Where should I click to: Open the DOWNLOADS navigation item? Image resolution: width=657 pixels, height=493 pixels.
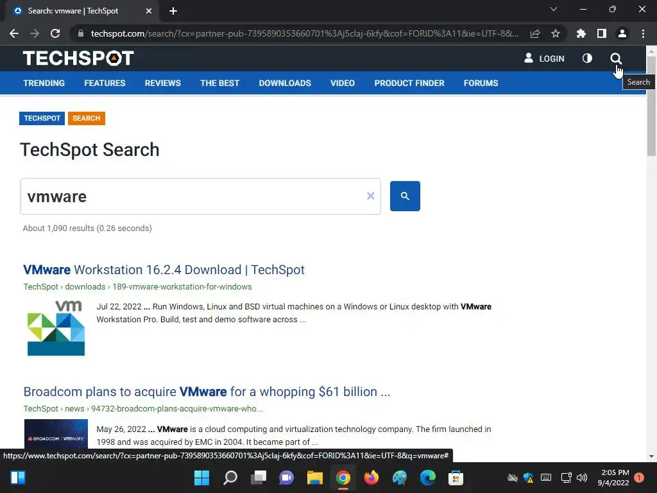tap(285, 83)
